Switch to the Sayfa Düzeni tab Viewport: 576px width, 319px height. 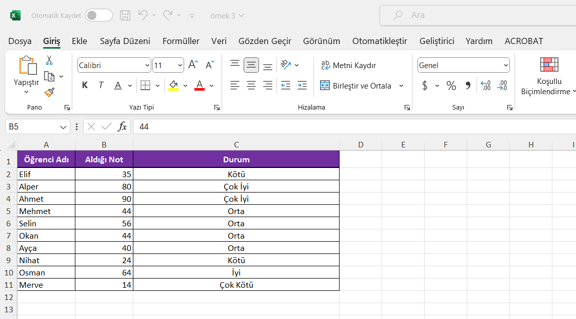click(x=125, y=41)
